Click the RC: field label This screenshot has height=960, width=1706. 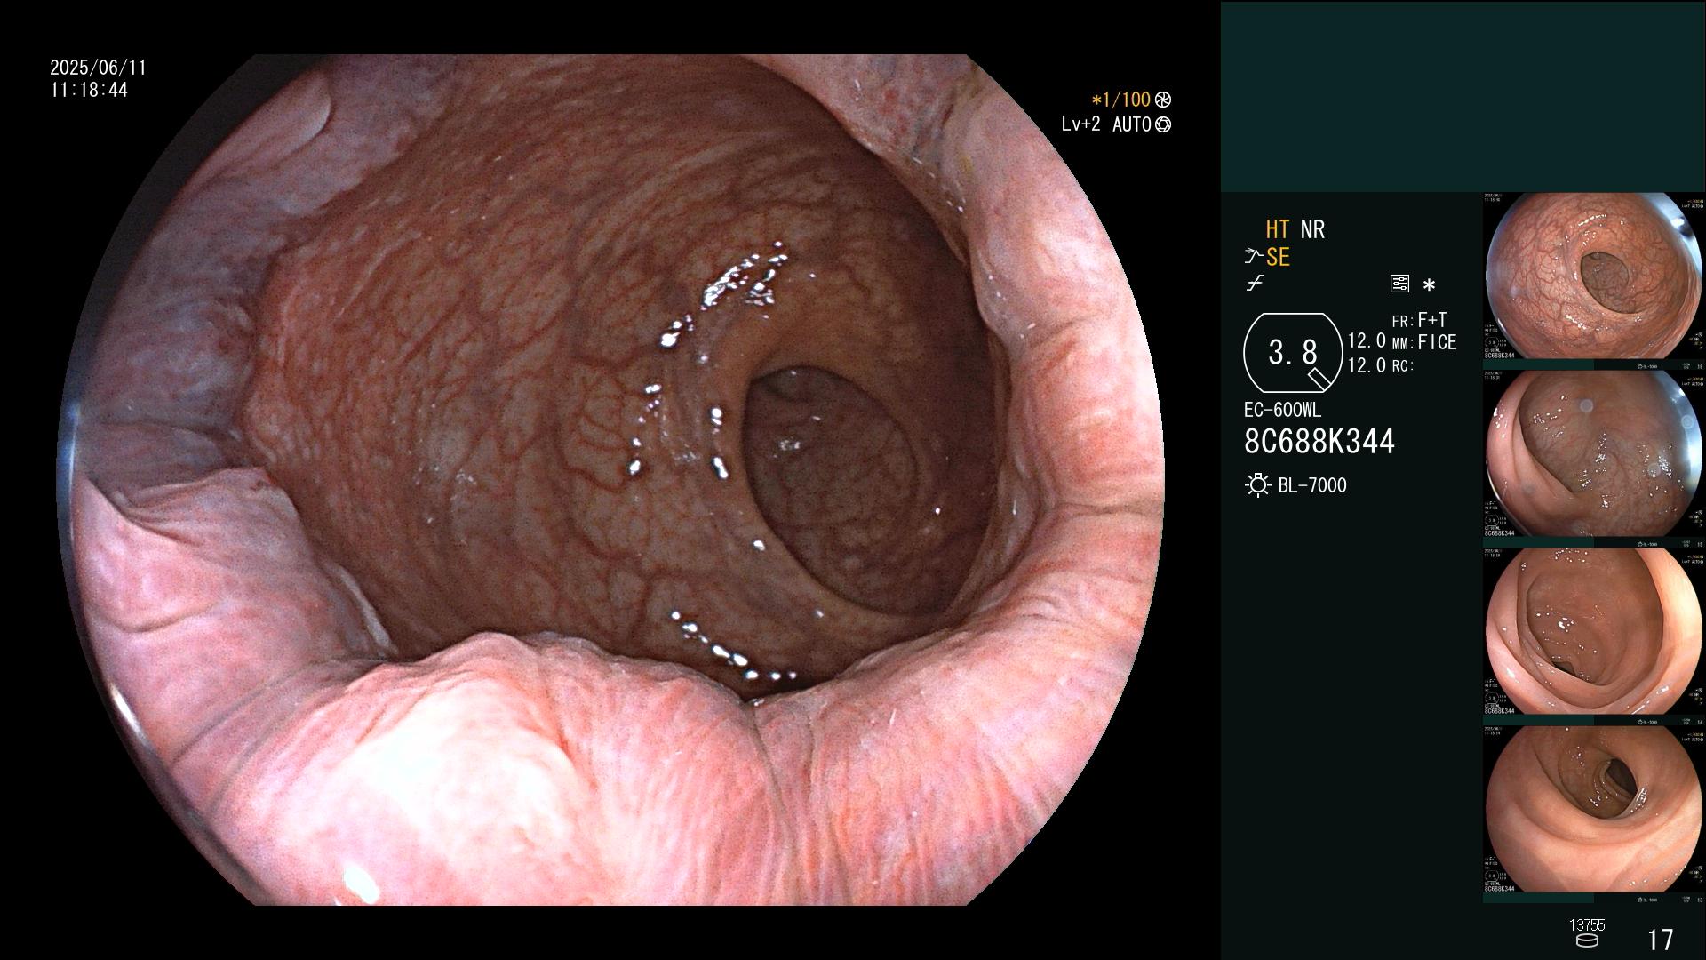point(1403,366)
